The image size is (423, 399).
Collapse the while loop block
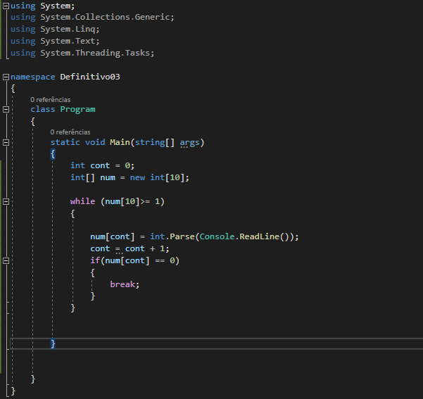[x=6, y=201]
